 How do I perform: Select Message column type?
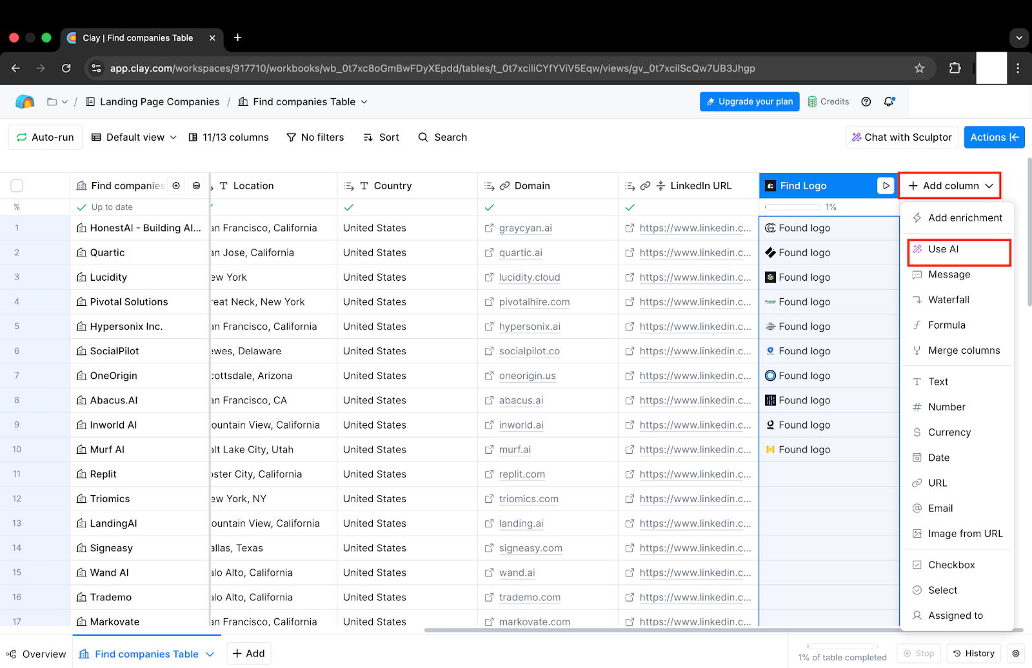tap(957, 274)
